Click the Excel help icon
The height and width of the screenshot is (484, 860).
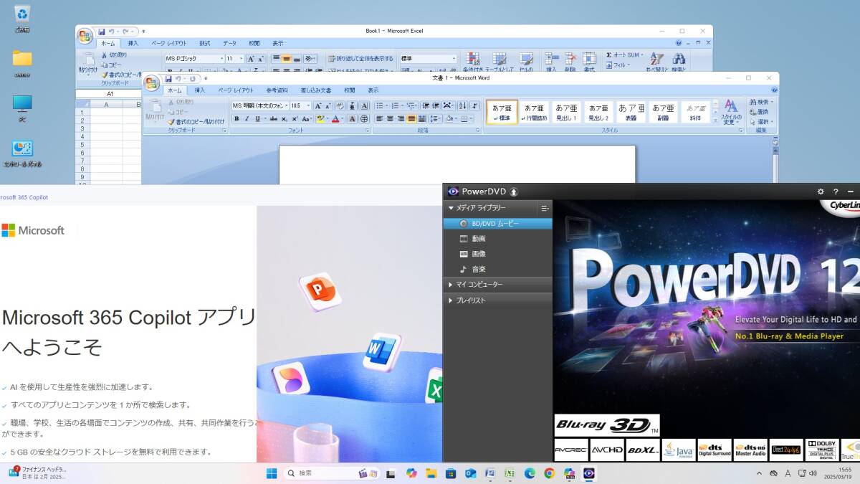(x=678, y=43)
